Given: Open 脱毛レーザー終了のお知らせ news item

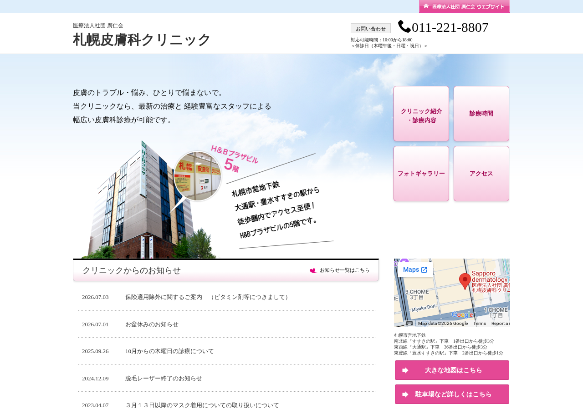Looking at the screenshot, I should pyautogui.click(x=164, y=379).
